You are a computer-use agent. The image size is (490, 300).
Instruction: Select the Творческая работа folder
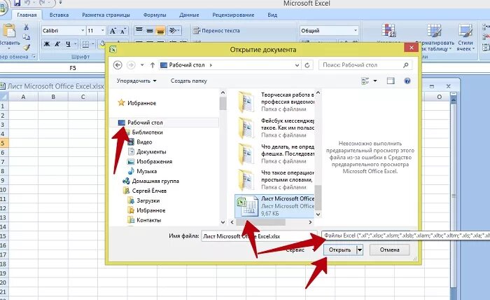coord(274,102)
